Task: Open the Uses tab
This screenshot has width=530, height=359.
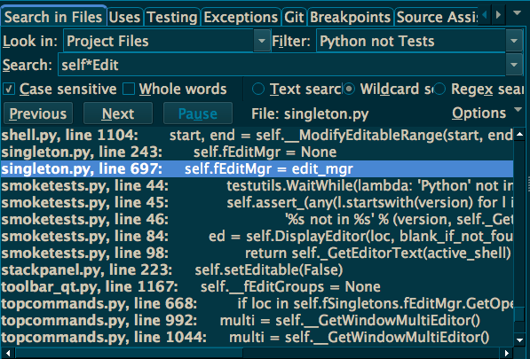Action: click(124, 17)
